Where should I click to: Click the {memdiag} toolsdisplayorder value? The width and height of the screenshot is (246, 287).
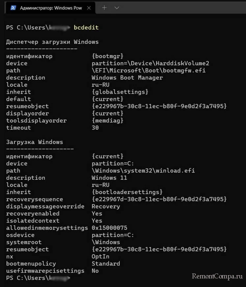click(108, 120)
